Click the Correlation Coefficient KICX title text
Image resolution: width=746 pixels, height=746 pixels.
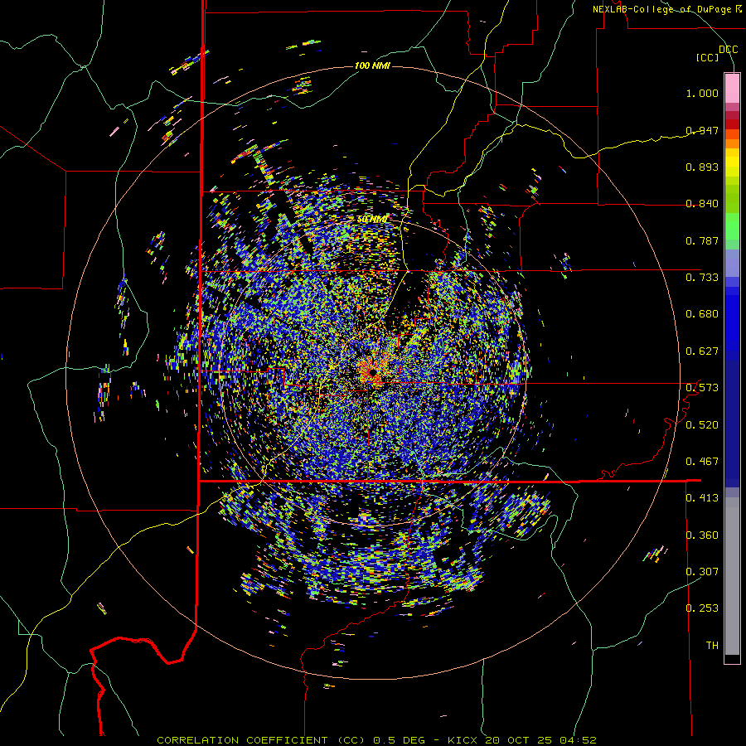click(x=377, y=740)
